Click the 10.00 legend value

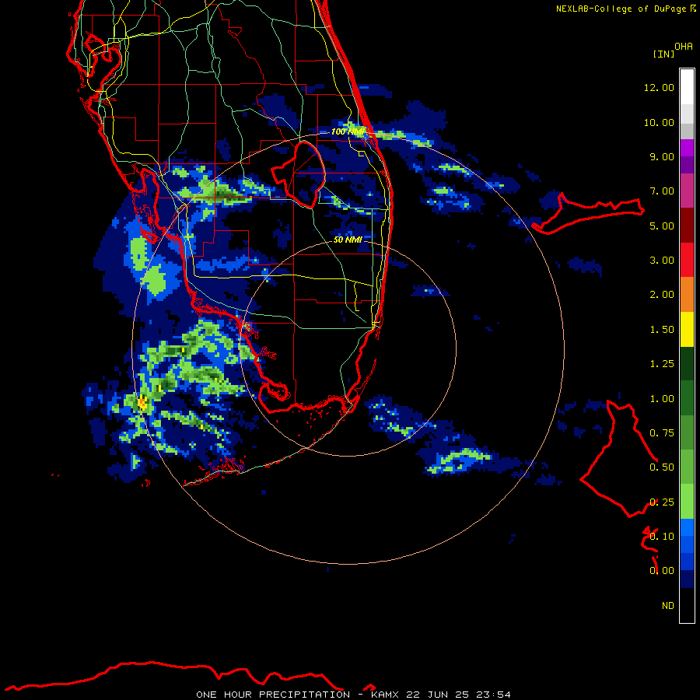[x=659, y=122]
